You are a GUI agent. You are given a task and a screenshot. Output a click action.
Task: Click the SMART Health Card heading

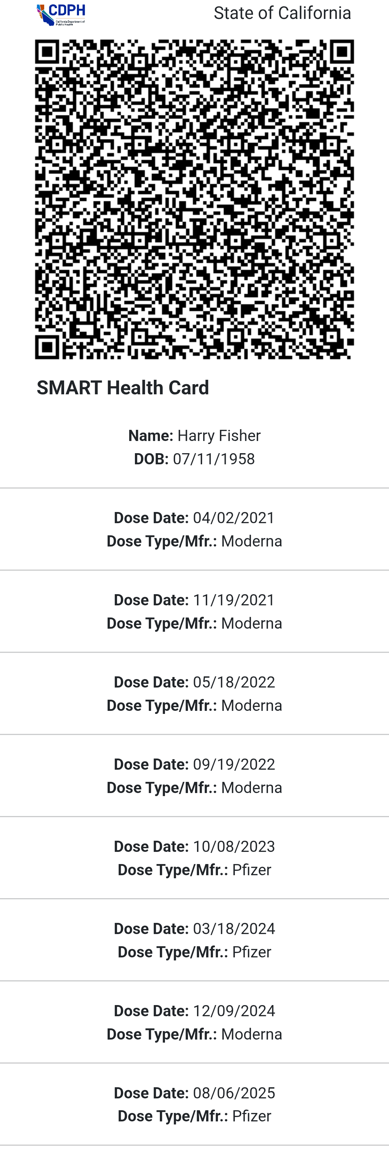pyautogui.click(x=123, y=388)
